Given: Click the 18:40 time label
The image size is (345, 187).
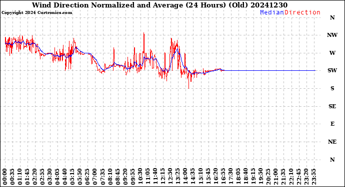Looking at the screenshot, I should 246,177.
